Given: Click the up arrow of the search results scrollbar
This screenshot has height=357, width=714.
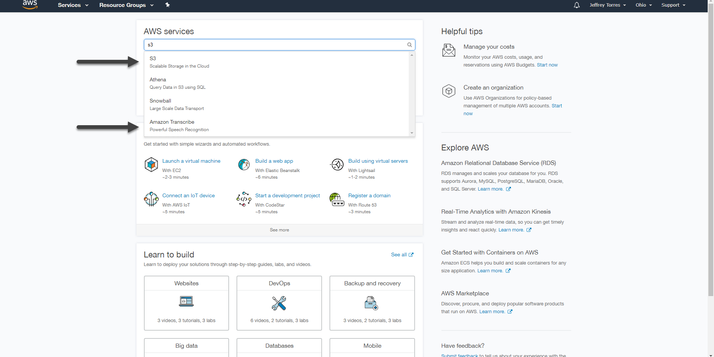Looking at the screenshot, I should point(412,55).
